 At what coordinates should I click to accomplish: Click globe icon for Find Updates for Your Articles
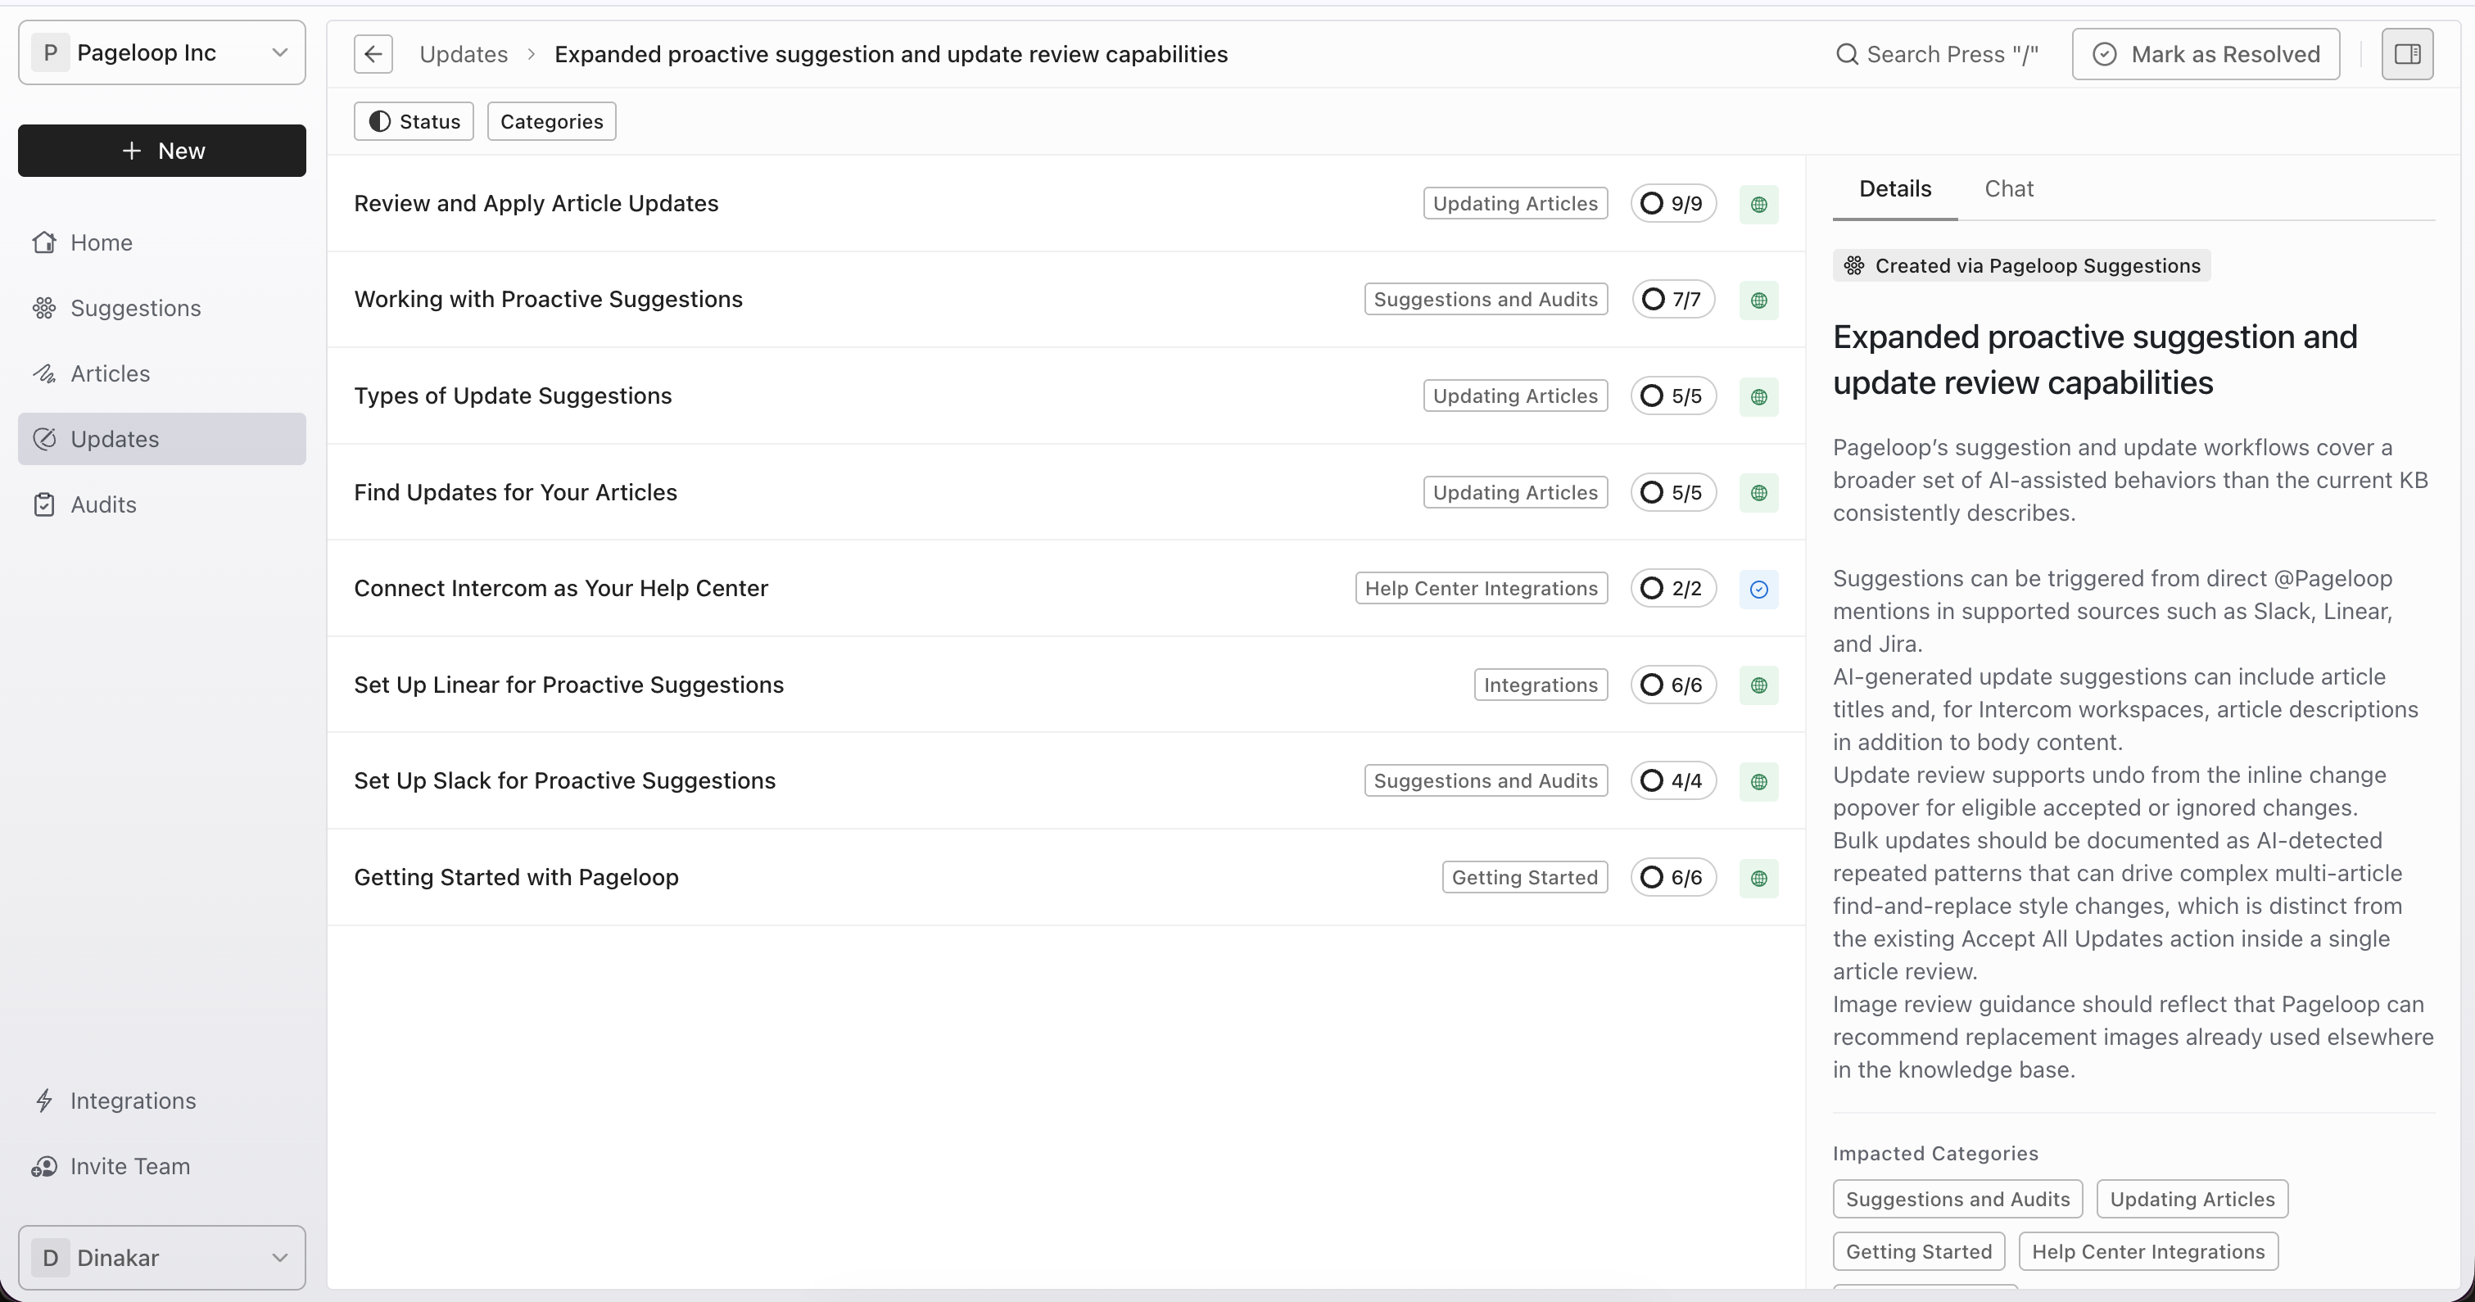pyautogui.click(x=1758, y=493)
